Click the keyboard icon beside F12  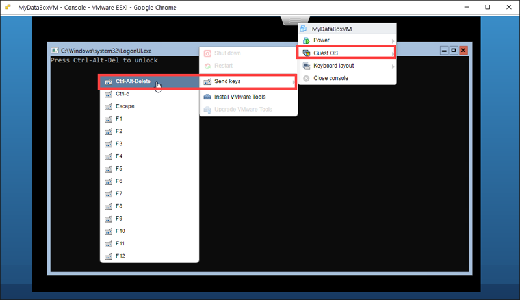tap(109, 256)
